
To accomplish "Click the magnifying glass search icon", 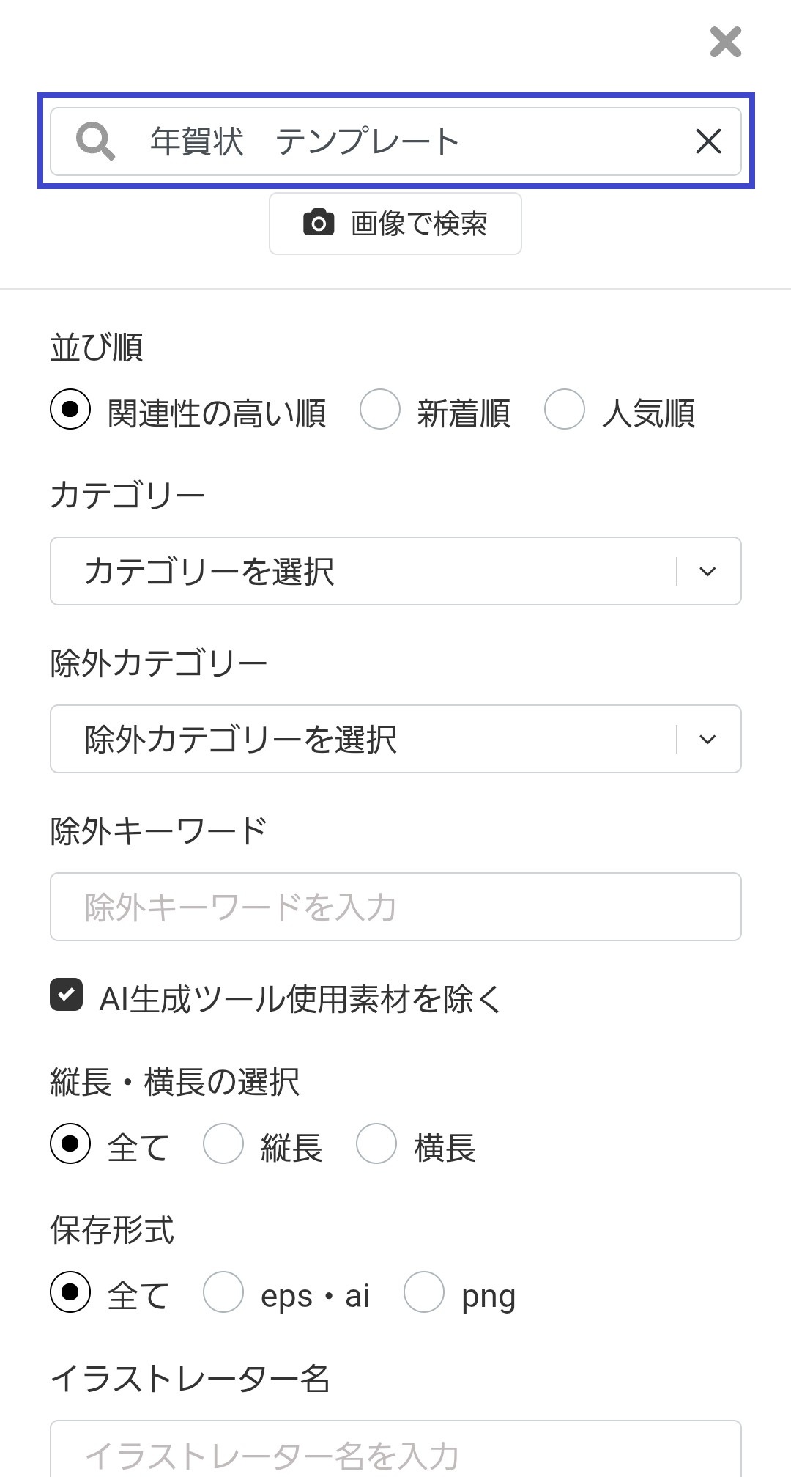I will pos(95,141).
